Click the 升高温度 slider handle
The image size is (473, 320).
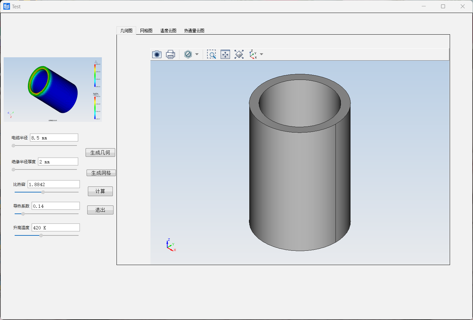(41, 235)
